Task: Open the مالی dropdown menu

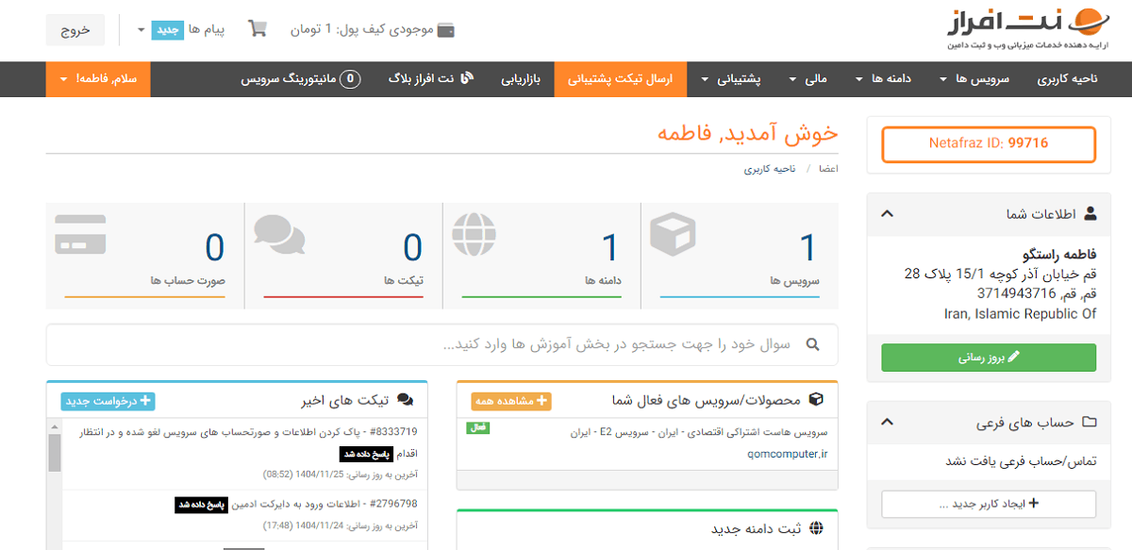Action: (x=807, y=79)
